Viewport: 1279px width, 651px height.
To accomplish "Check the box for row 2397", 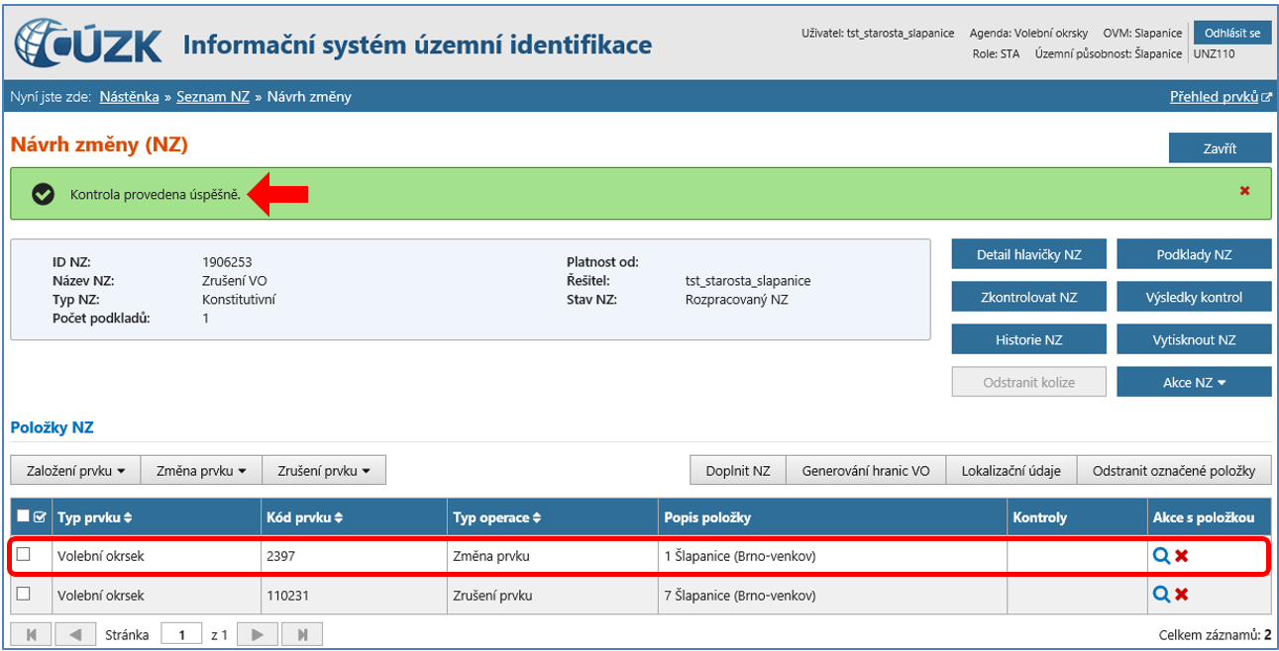I will pyautogui.click(x=24, y=555).
